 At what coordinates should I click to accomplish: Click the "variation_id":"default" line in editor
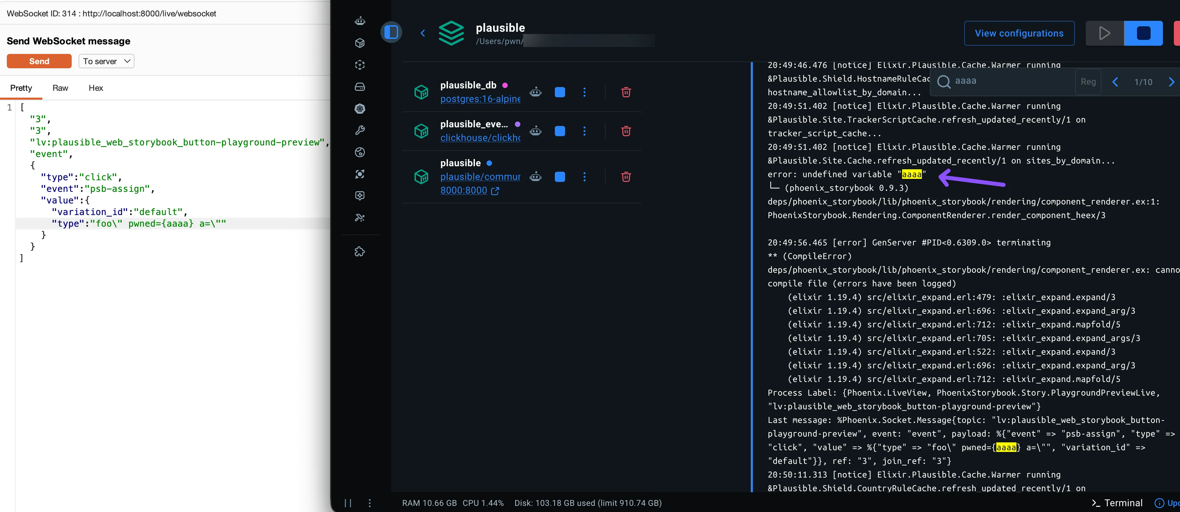pyautogui.click(x=119, y=212)
